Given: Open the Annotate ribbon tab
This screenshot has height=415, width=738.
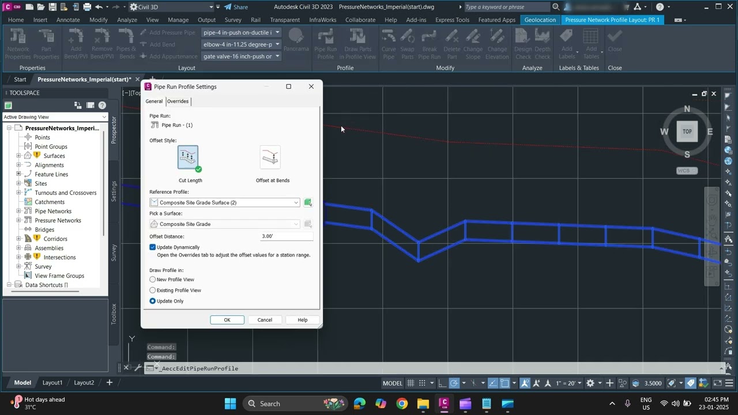Looking at the screenshot, I should pos(68,20).
